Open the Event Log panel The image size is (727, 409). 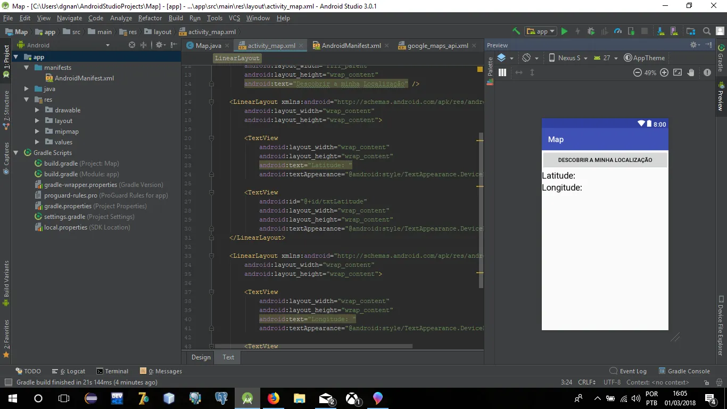coord(628,371)
